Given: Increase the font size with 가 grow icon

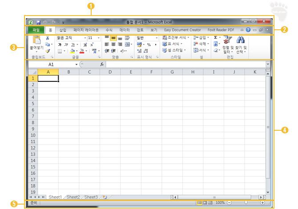Looking at the screenshot, I should (85, 44).
